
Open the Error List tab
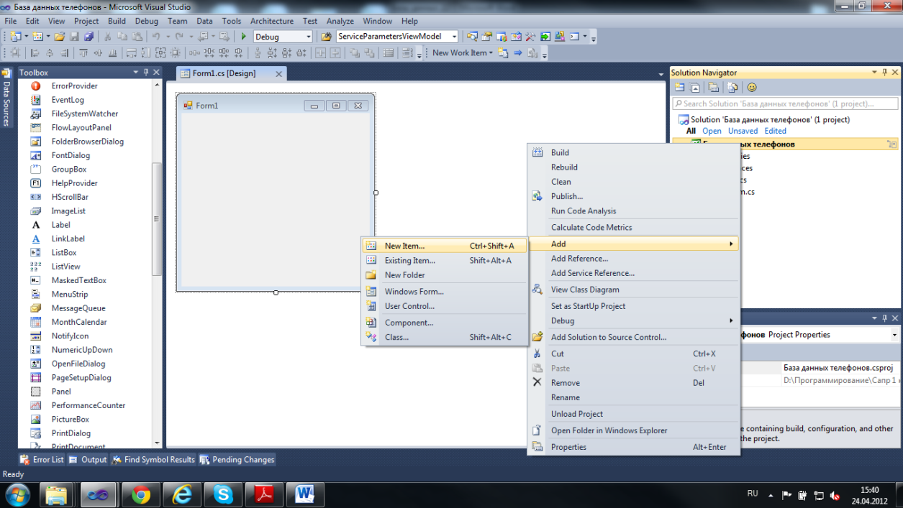tap(42, 460)
